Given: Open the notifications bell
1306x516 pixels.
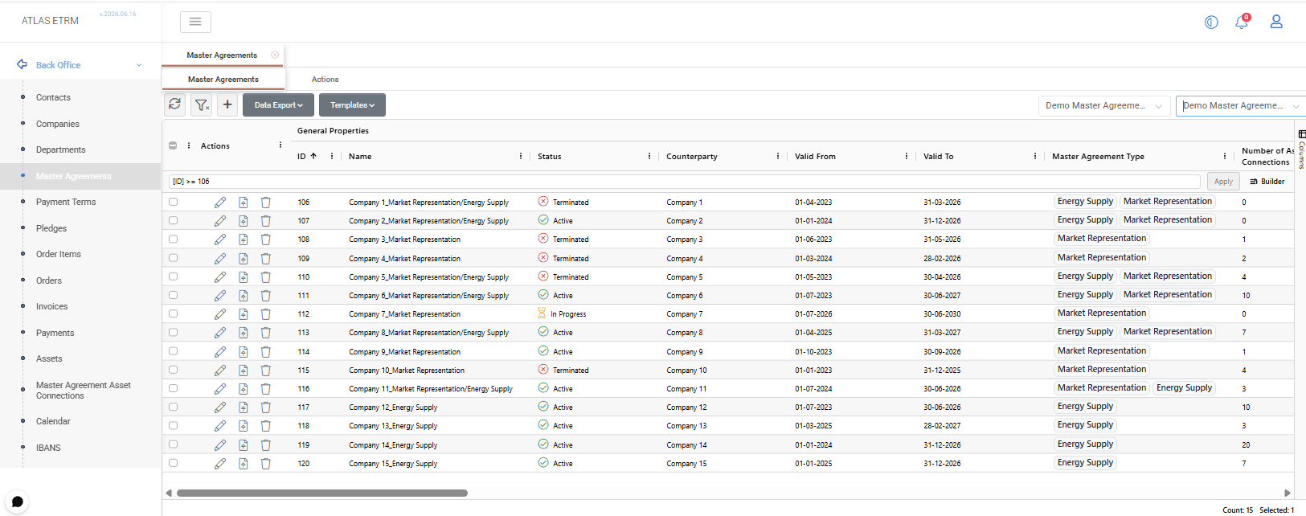Looking at the screenshot, I should tap(1242, 22).
